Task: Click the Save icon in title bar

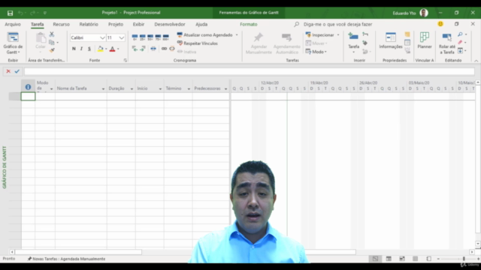Action: click(10, 13)
